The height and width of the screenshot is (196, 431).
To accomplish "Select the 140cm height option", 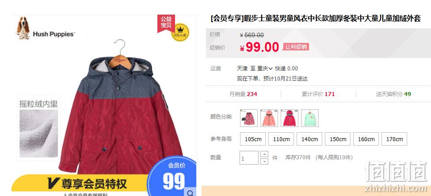I will coord(309,139).
